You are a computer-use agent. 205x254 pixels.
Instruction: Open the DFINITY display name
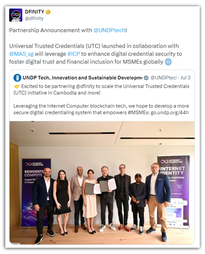pos(34,12)
